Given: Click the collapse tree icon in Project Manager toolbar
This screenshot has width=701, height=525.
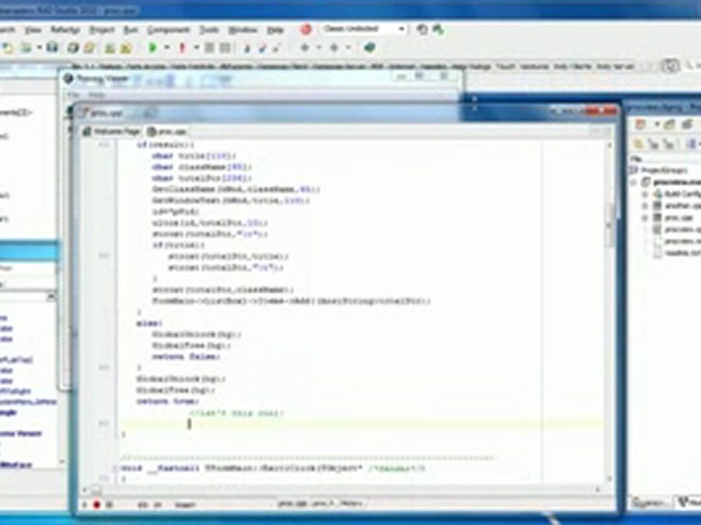Looking at the screenshot, I should [x=668, y=144].
